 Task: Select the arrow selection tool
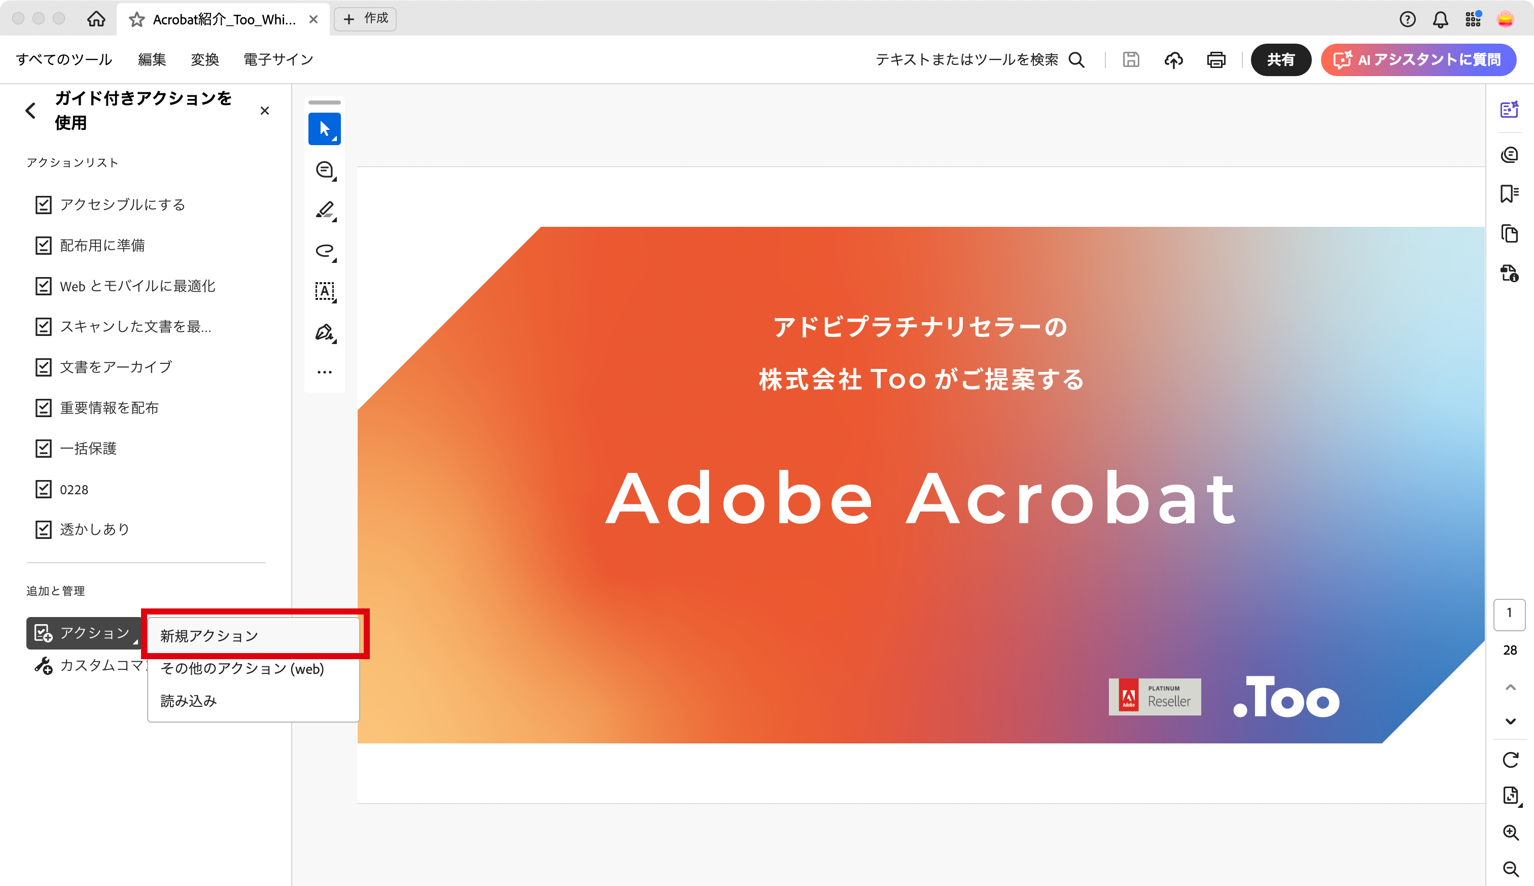tap(324, 129)
